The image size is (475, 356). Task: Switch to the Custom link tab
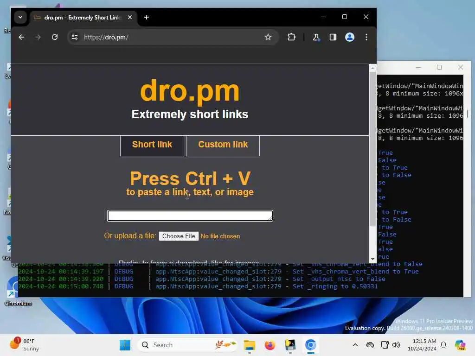click(223, 145)
